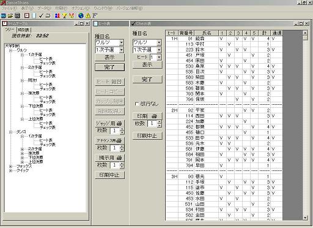This screenshot has width=313, height=228.
Task: Adjust 枚数 stepper under 印刷 in Check表
Action: click(x=160, y=124)
